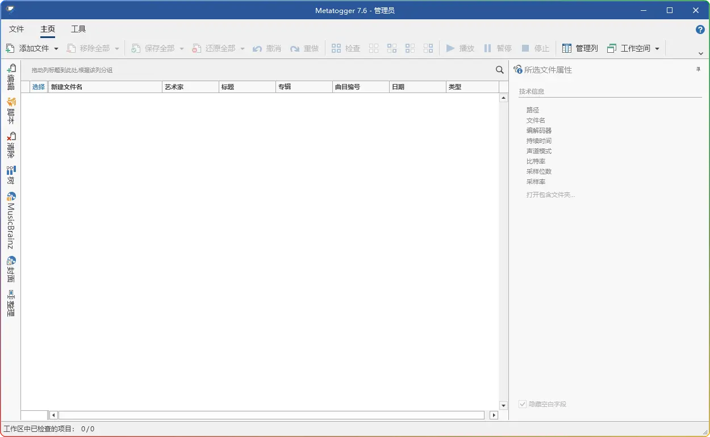
Task: Click the horizontal scrollbar track below the file list
Action: tap(272, 415)
